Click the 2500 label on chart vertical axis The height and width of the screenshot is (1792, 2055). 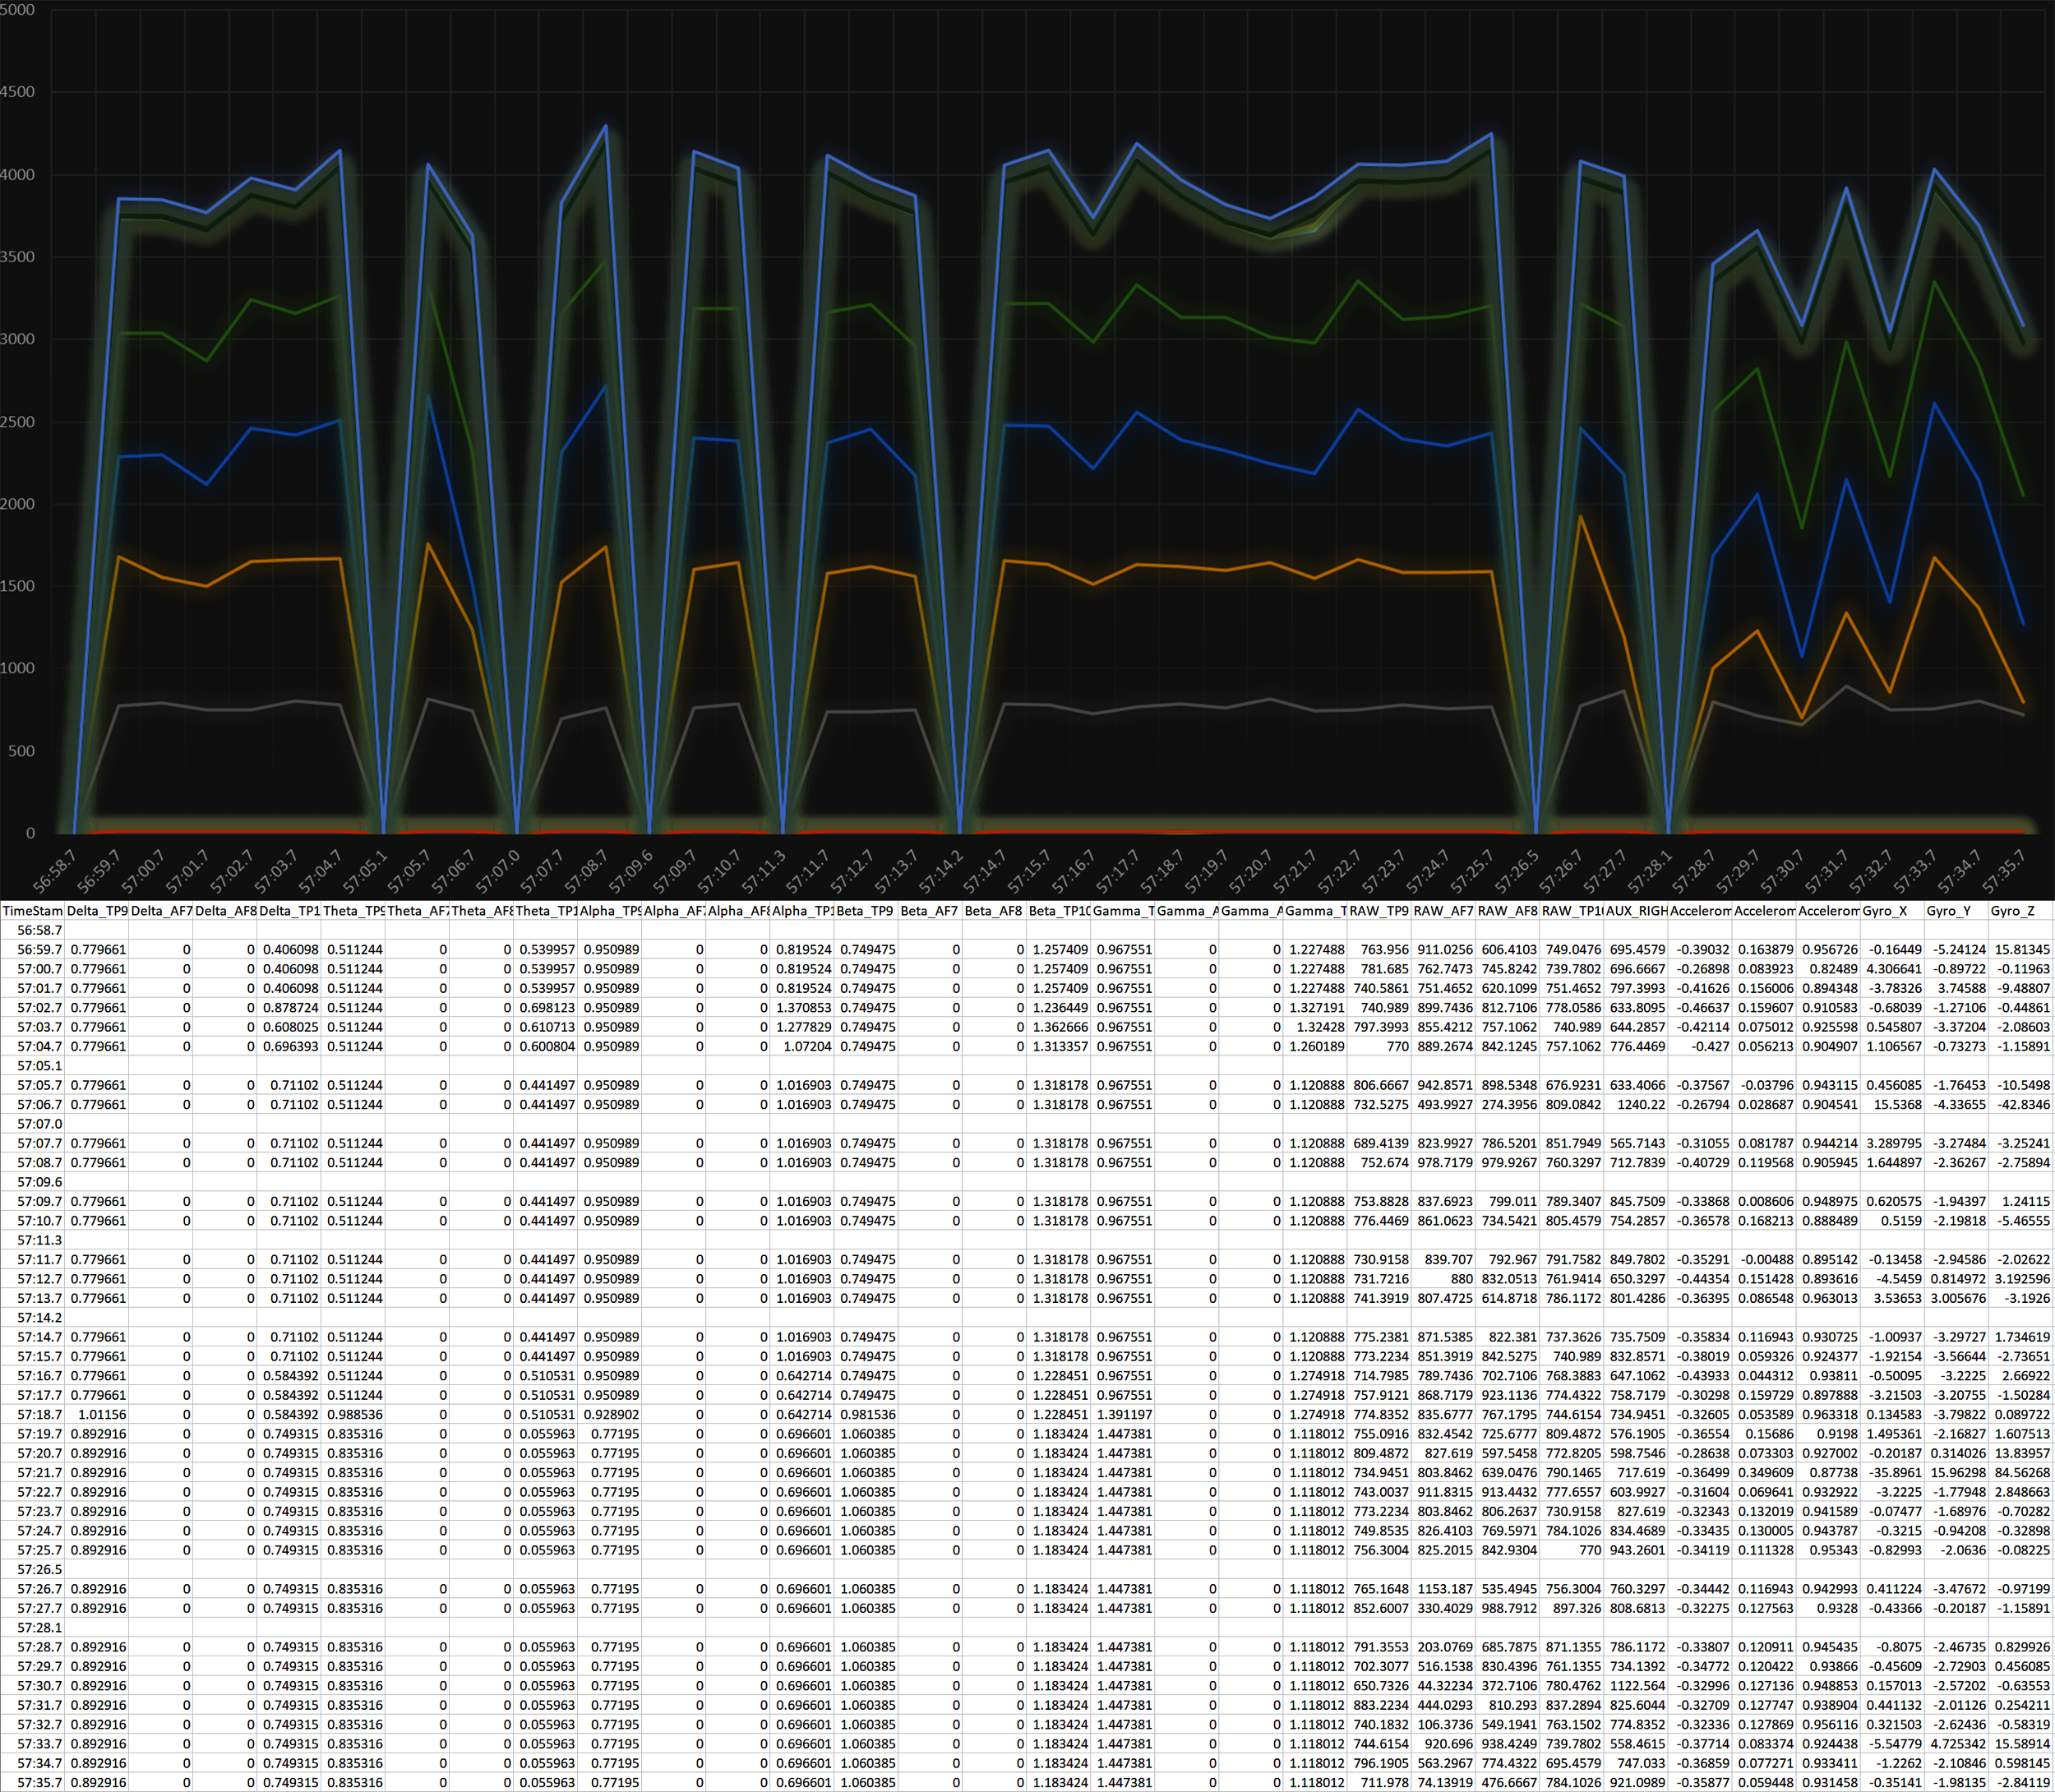coord(18,422)
